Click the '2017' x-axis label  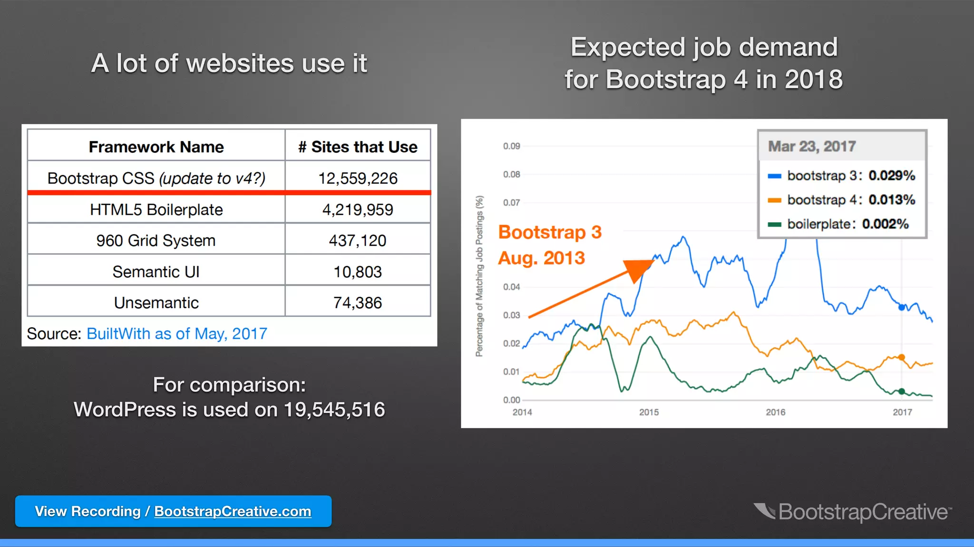[x=902, y=412]
